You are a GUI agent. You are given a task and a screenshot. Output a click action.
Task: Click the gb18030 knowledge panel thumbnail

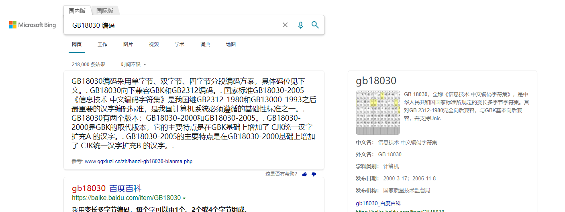point(378,113)
